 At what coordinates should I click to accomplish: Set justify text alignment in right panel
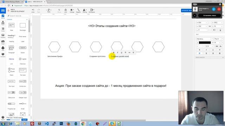pyautogui.click(x=220, y=53)
